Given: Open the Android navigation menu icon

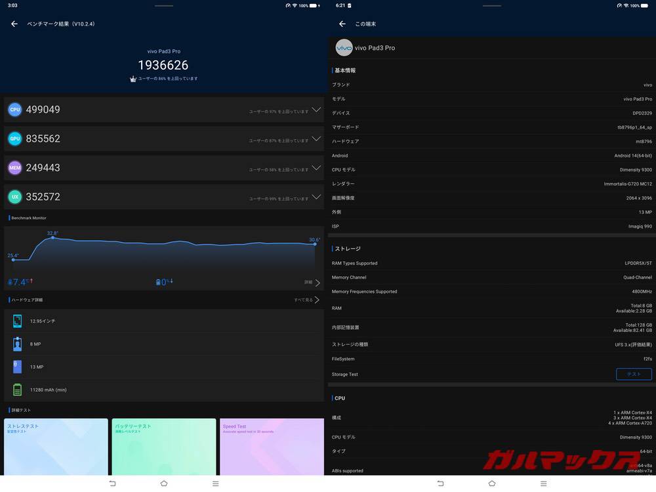Looking at the screenshot, I should (215, 483).
